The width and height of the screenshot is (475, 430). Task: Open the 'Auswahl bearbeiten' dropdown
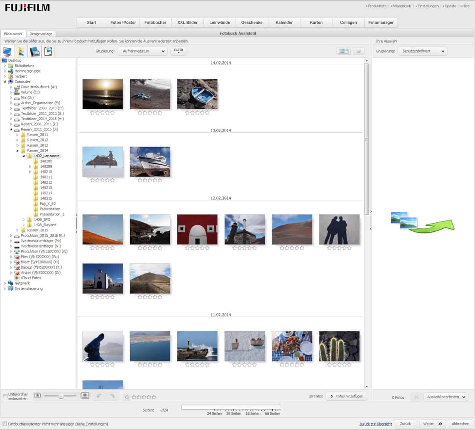pos(446,397)
